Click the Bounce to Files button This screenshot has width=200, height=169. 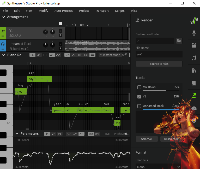click(159, 64)
